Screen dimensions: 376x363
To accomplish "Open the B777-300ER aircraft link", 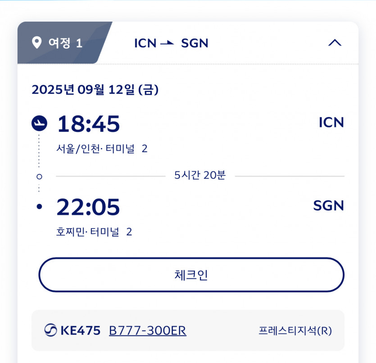I will pyautogui.click(x=148, y=331).
